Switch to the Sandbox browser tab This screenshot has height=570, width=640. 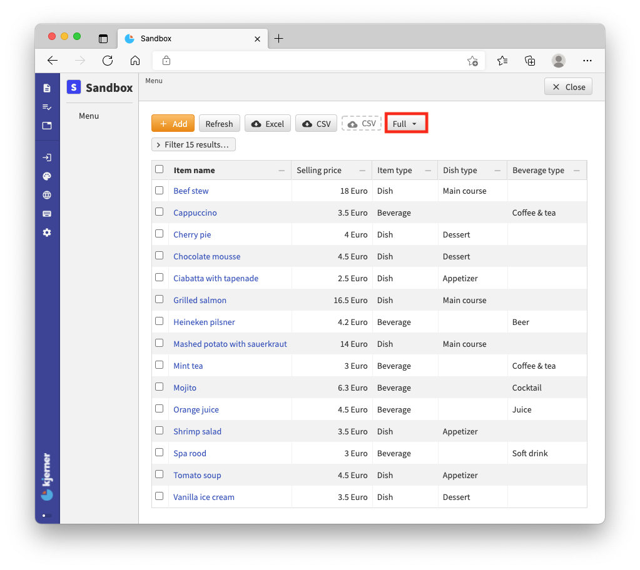tap(193, 39)
